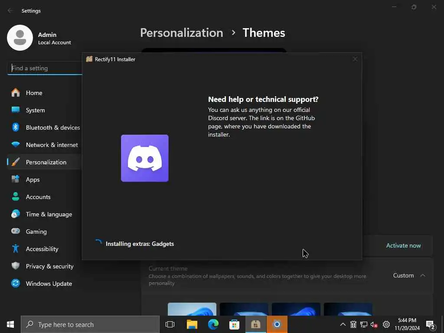The width and height of the screenshot is (444, 333).
Task: Select the light Windows theme thumbnail
Action: 192,309
